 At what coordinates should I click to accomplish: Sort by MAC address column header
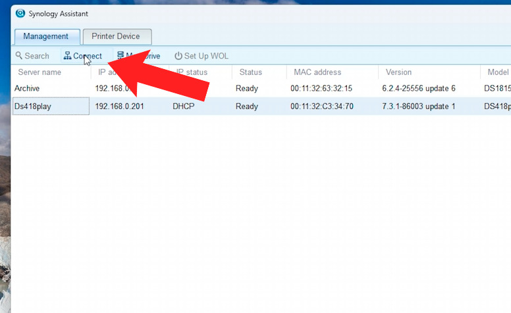[317, 72]
